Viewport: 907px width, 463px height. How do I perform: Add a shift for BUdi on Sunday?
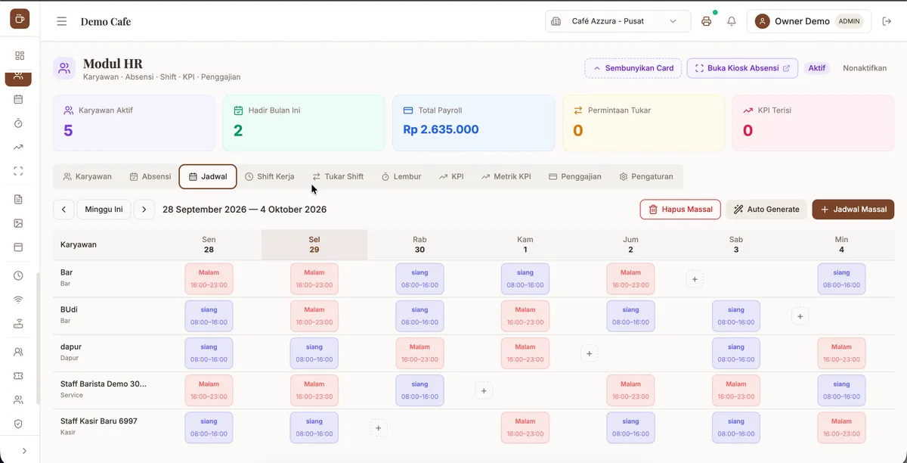point(801,316)
